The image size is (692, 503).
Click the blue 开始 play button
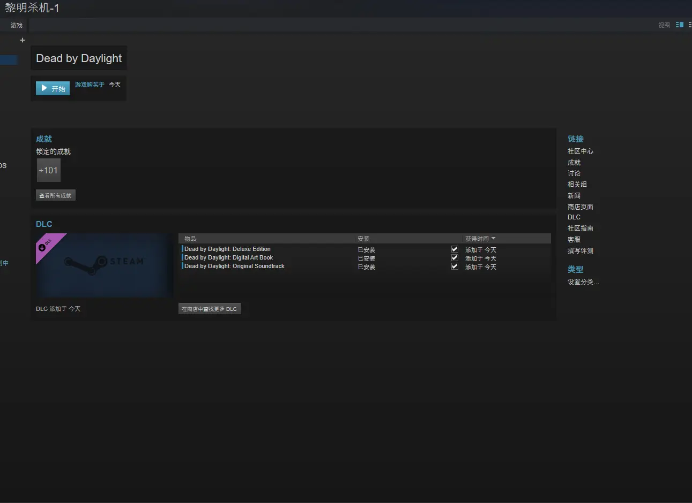point(53,88)
